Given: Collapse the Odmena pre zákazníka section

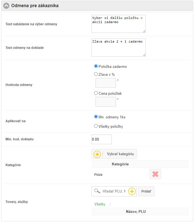Looking at the screenshot, I should click(6, 6).
